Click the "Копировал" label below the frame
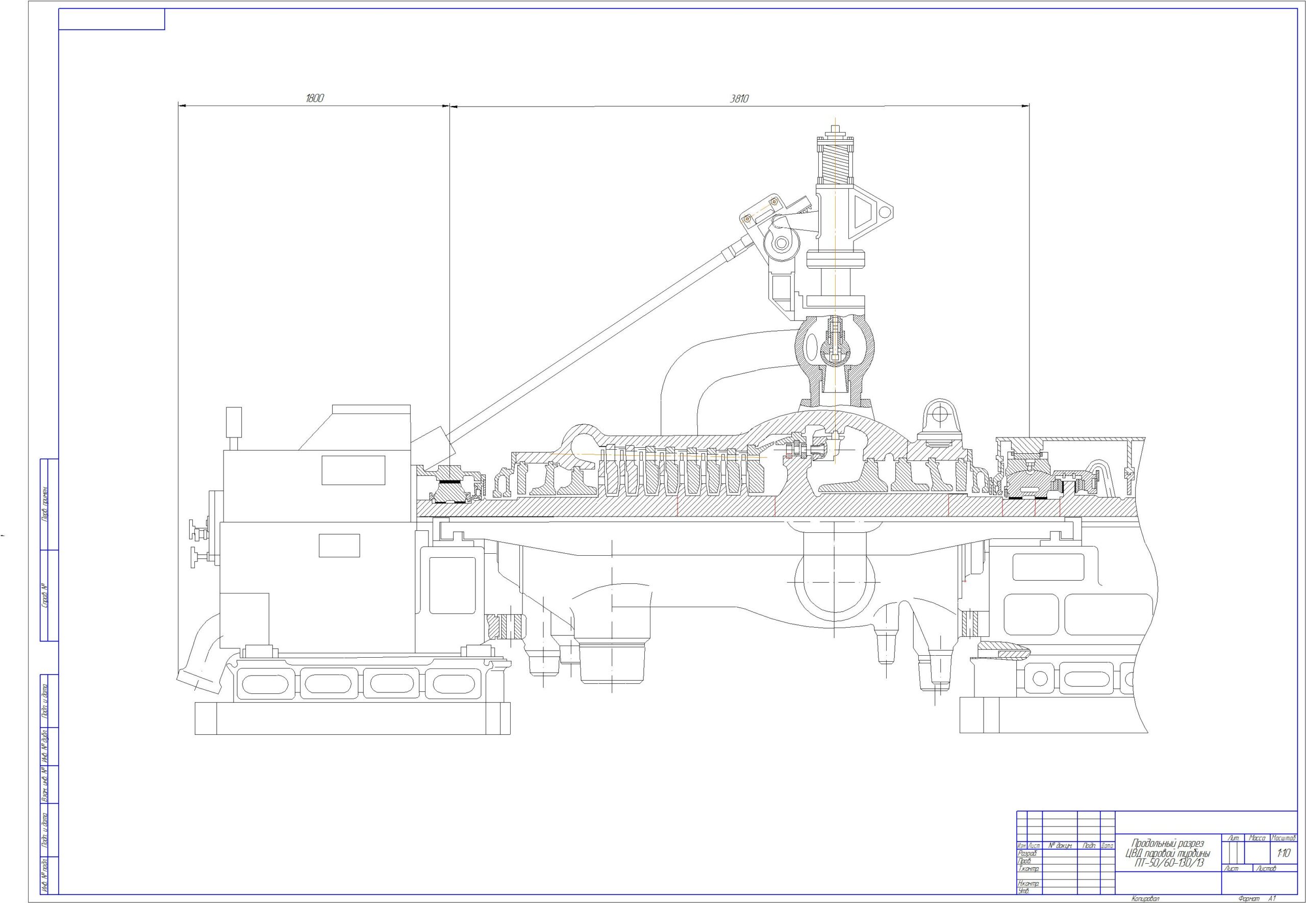 (x=1146, y=898)
